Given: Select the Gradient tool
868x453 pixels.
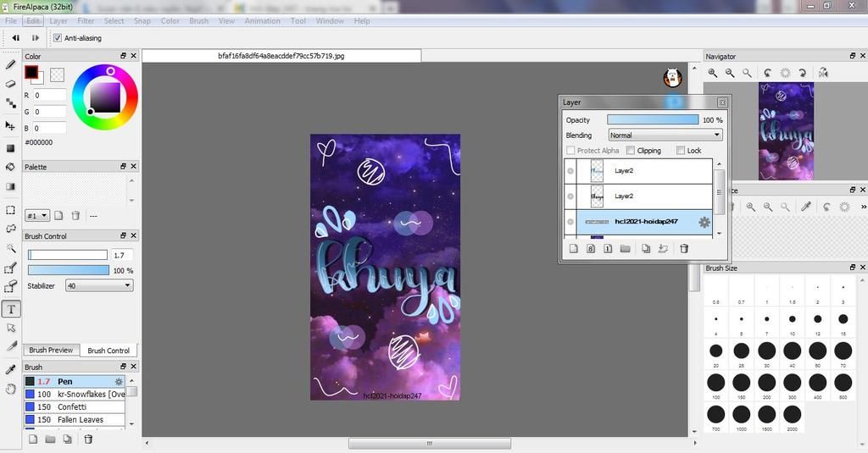Looking at the screenshot, I should pos(10,186).
